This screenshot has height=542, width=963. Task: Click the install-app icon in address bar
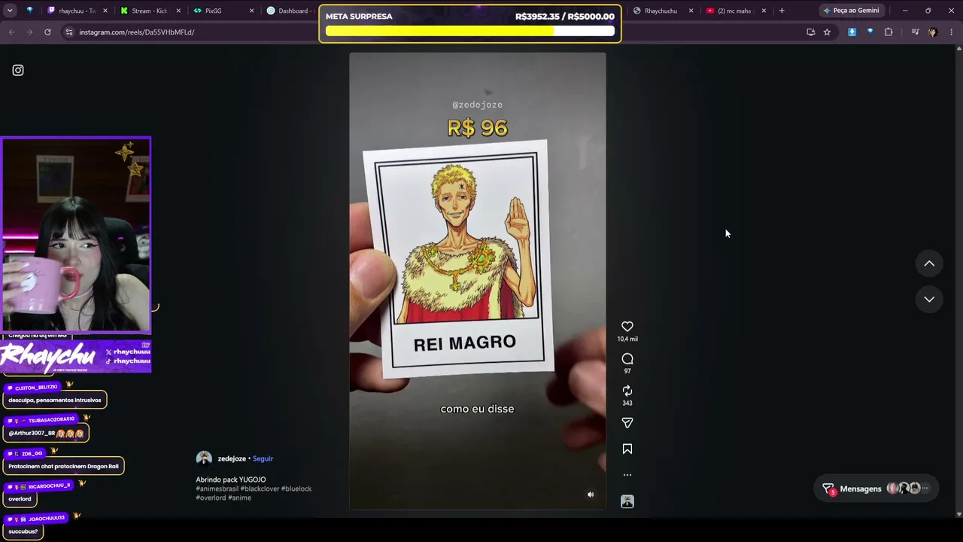pyautogui.click(x=810, y=32)
